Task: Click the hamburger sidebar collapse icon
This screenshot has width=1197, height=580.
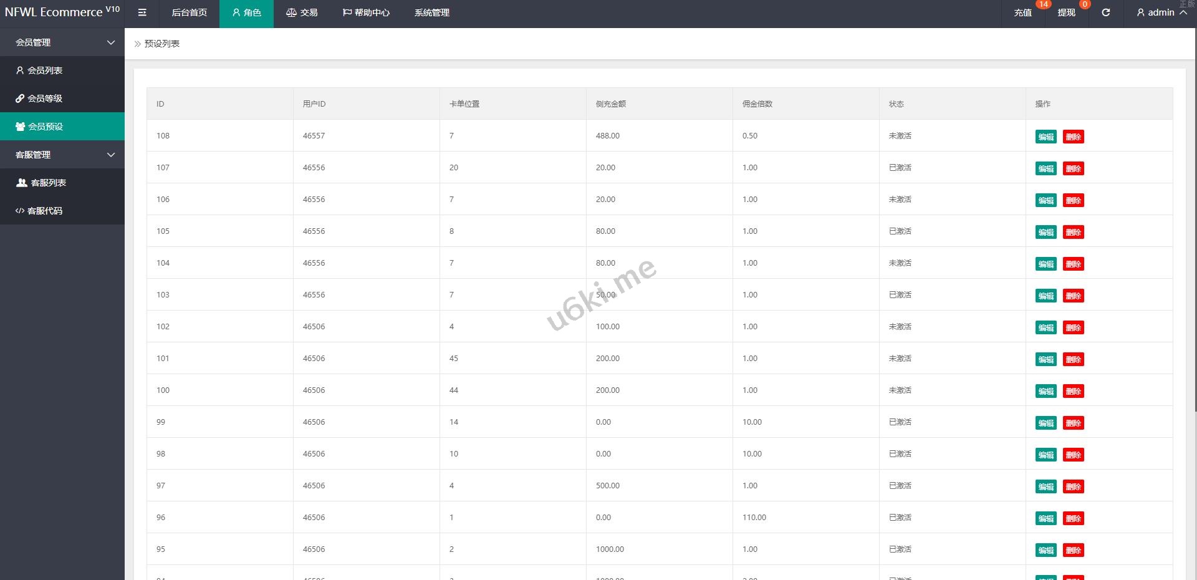Action: [x=142, y=12]
